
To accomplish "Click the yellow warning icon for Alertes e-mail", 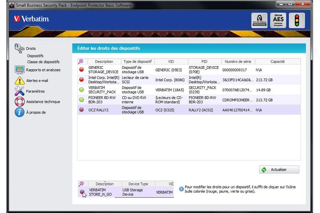I will click(20, 81).
